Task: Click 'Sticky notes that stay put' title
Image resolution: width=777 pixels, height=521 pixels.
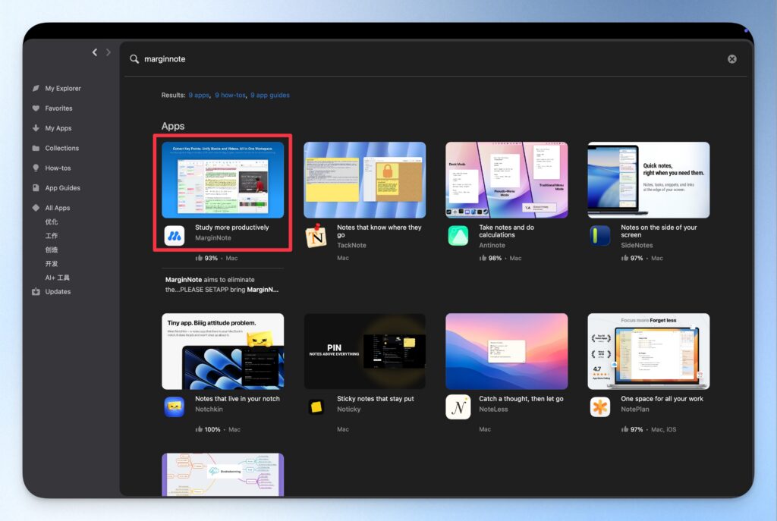Action: point(375,399)
